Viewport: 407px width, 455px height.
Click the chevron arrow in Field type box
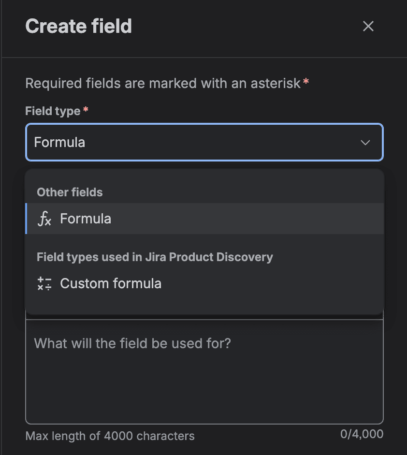click(365, 143)
